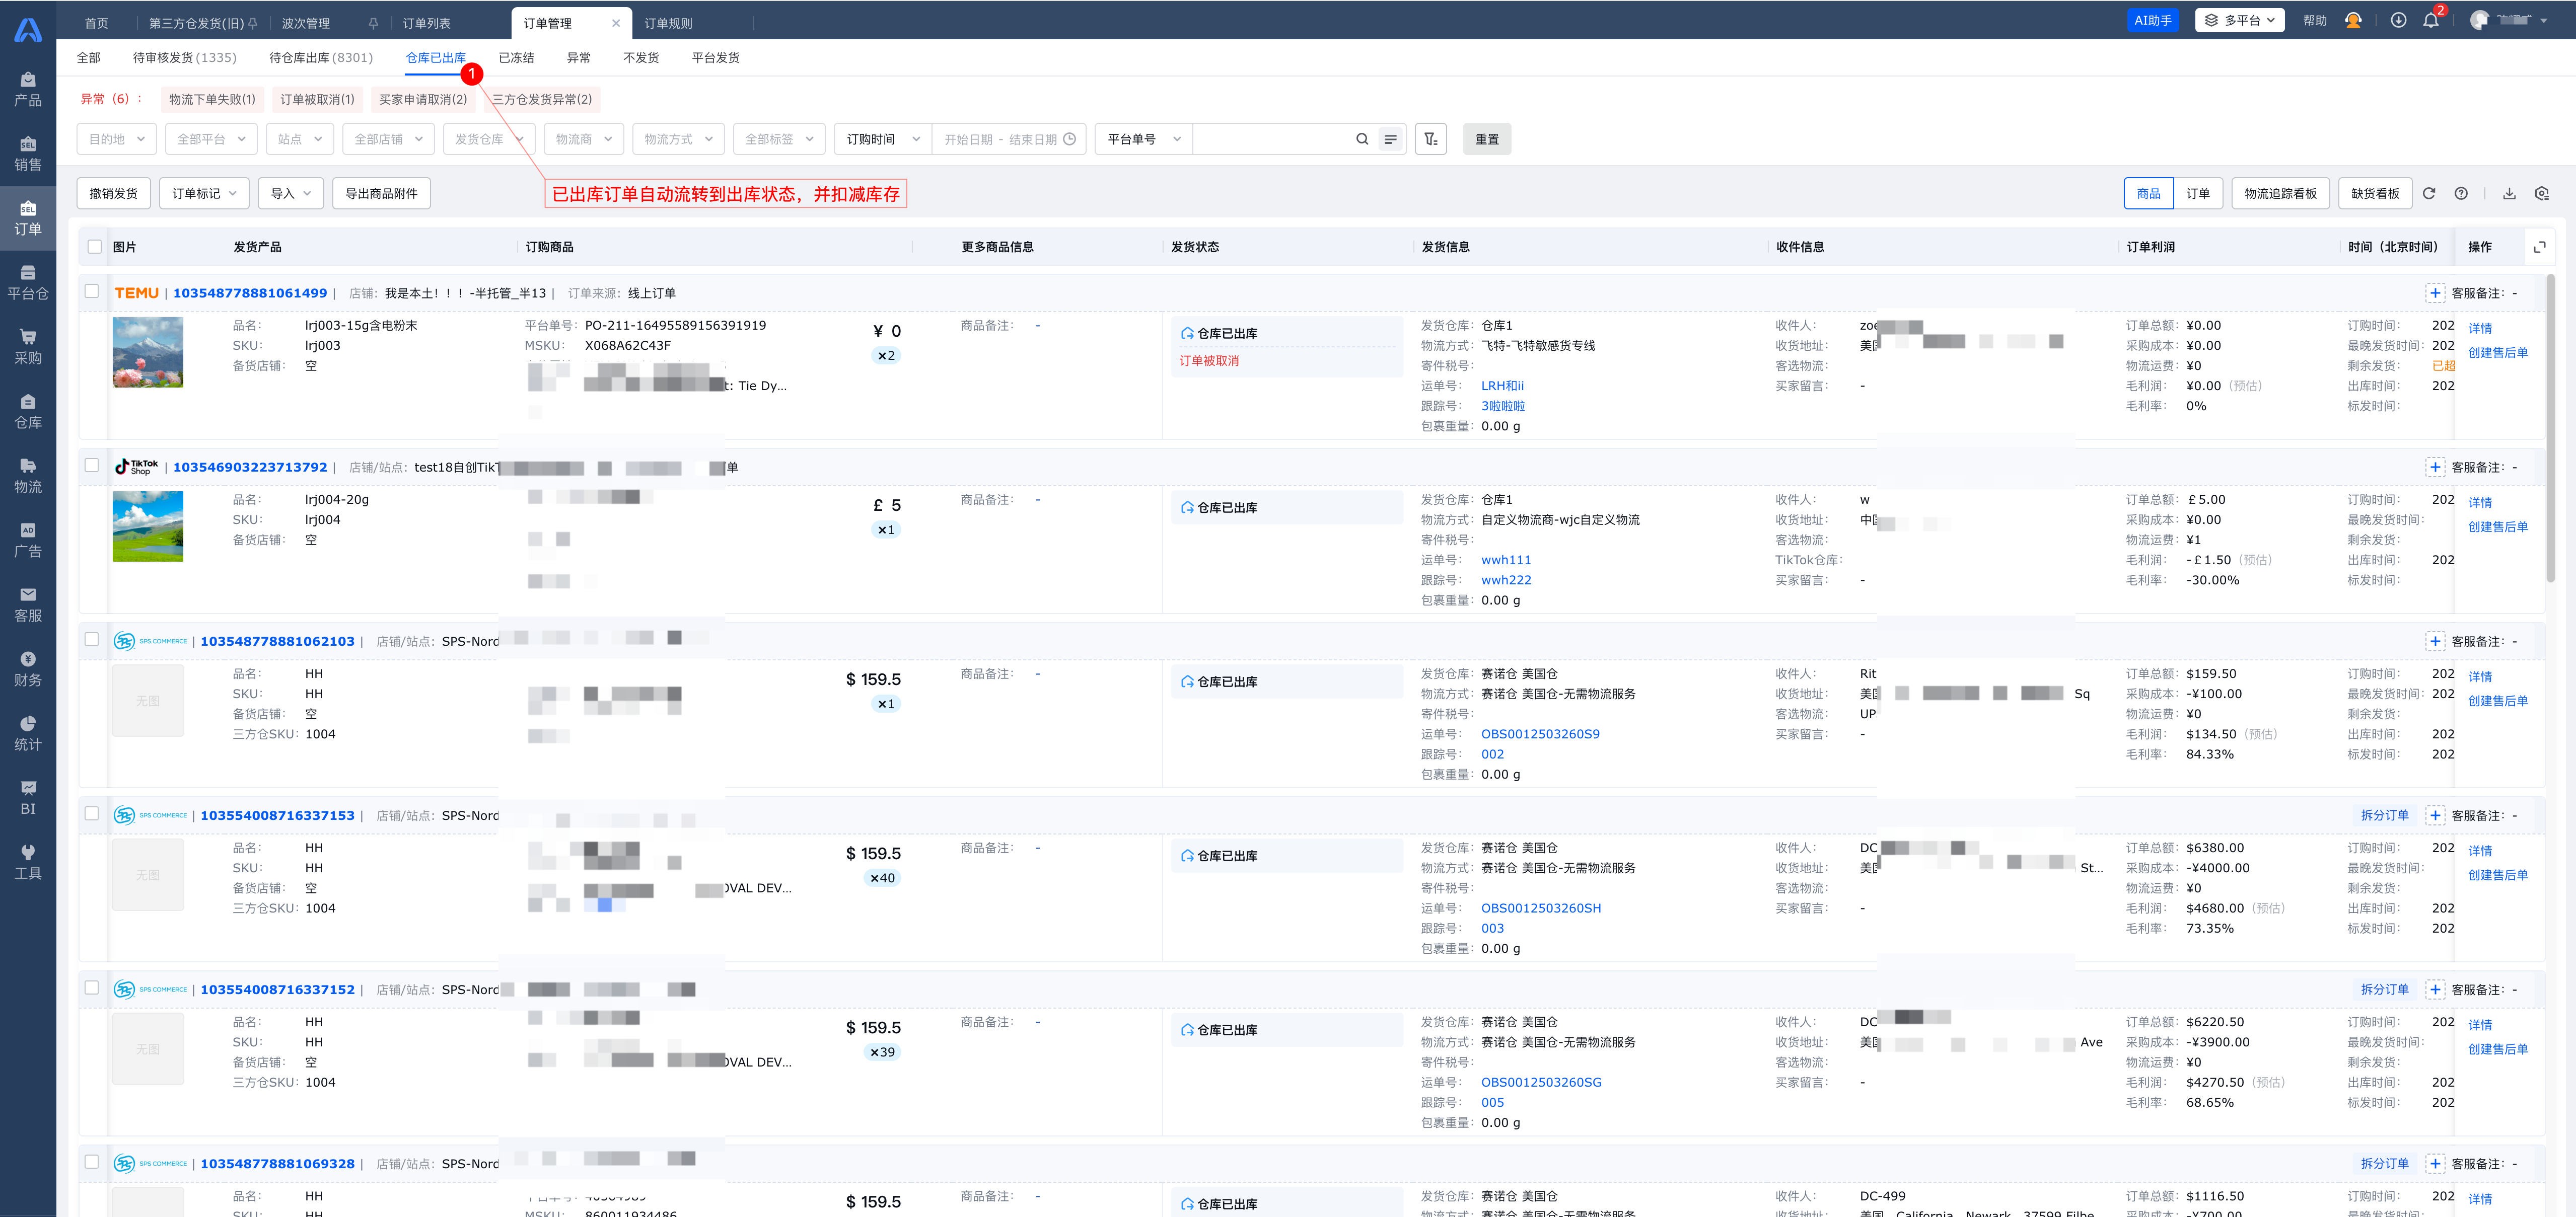
Task: Open the advanced filter settings icon
Action: [1431, 139]
